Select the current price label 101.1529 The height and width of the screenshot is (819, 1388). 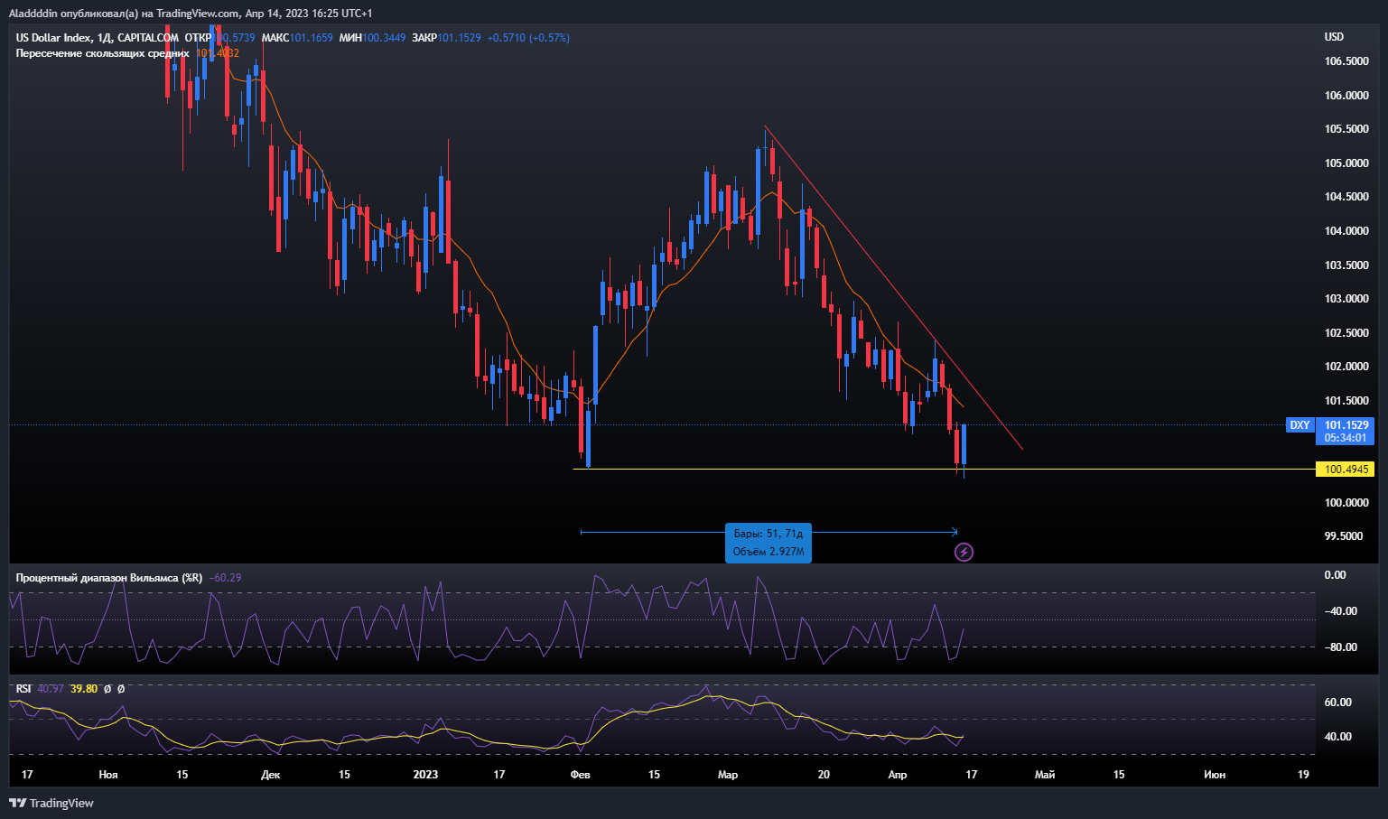click(x=1346, y=424)
